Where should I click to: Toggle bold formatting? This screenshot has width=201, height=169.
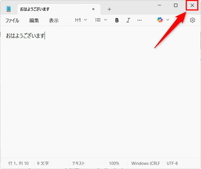tap(117, 20)
